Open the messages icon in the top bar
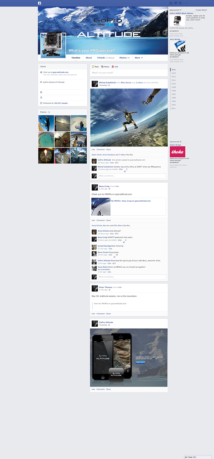 pyautogui.click(x=175, y=3)
